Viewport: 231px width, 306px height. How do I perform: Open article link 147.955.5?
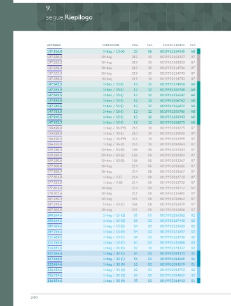pos(55,122)
